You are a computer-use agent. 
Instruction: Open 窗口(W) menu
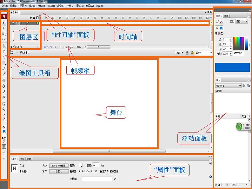[90, 6]
